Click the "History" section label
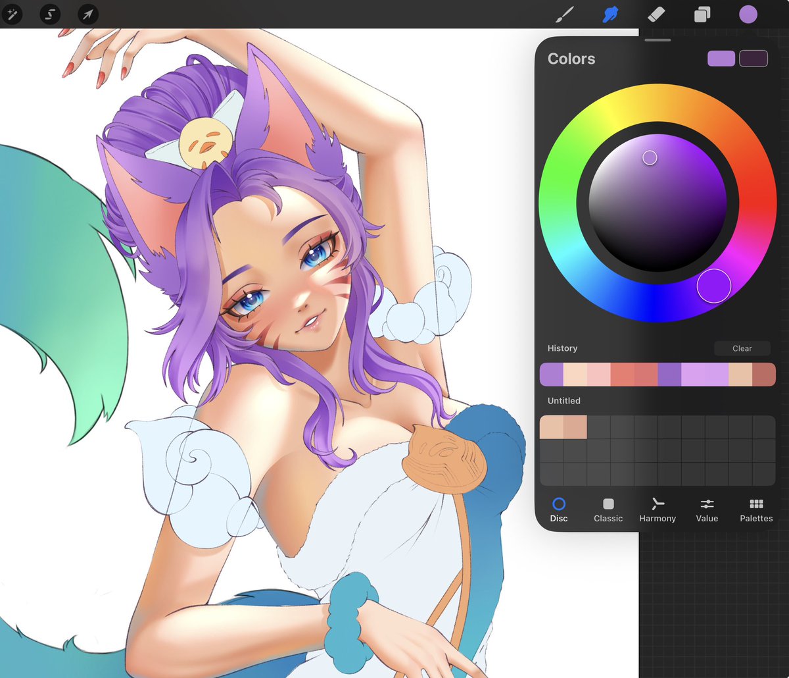Image resolution: width=789 pixels, height=678 pixels. tap(562, 348)
